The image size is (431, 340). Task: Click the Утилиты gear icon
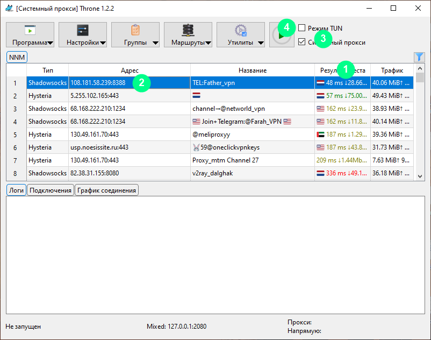(x=241, y=30)
